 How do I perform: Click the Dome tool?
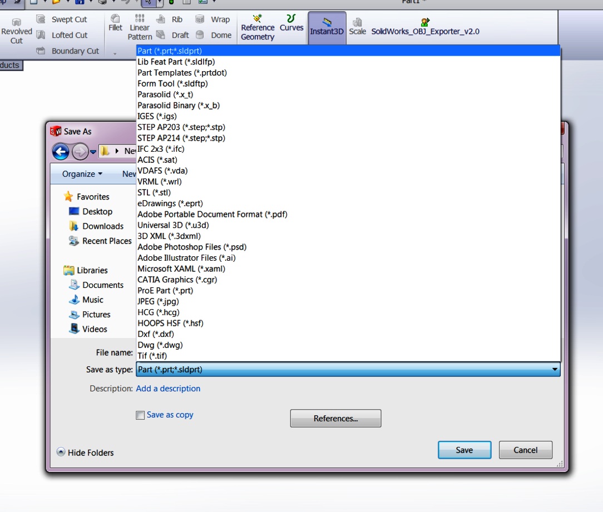[214, 35]
